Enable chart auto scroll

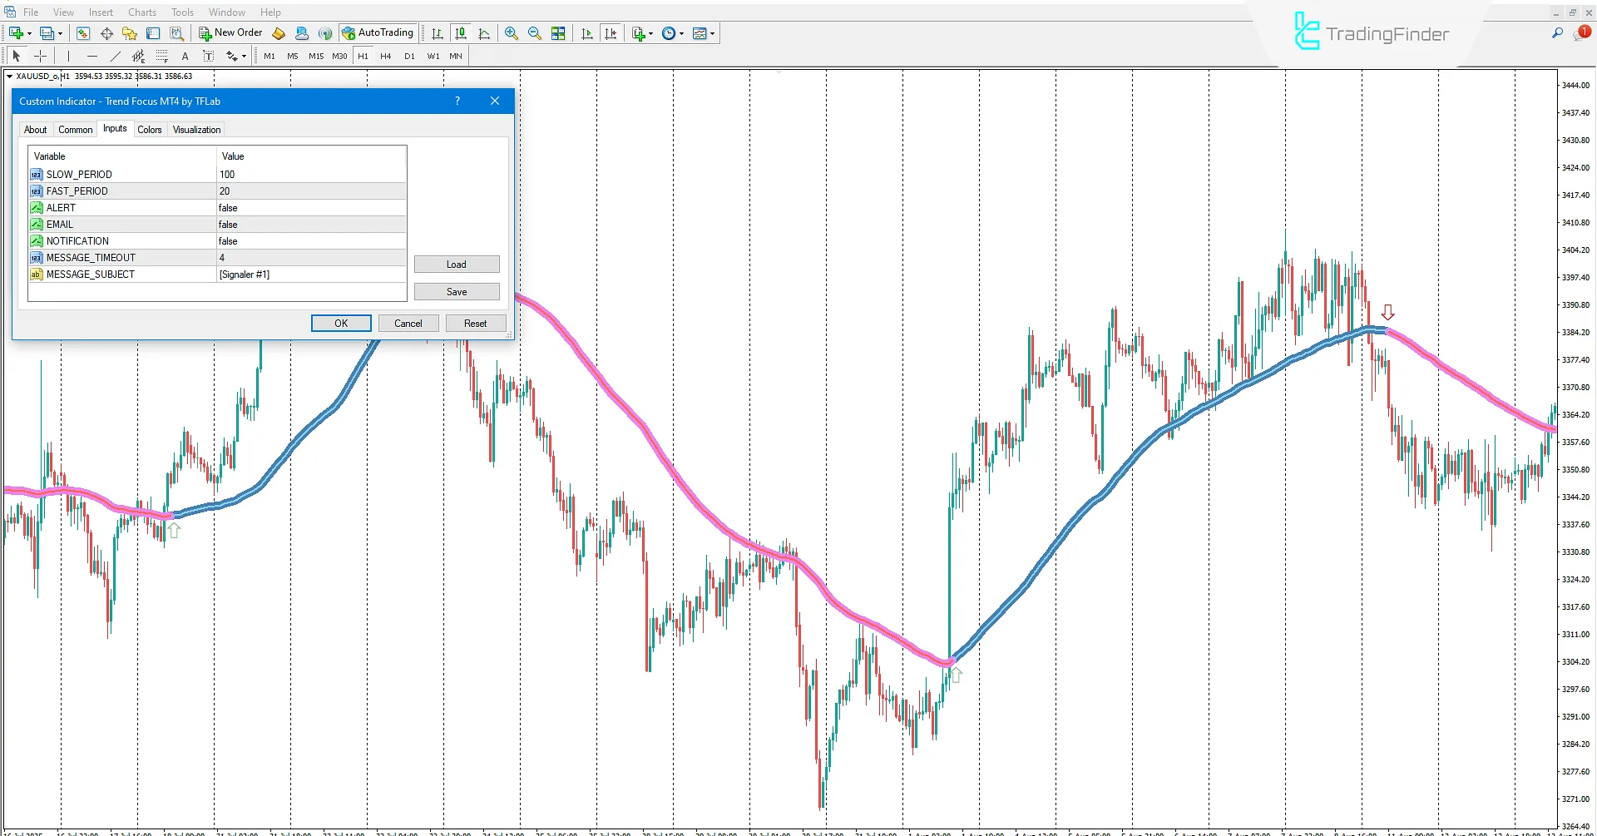pyautogui.click(x=587, y=33)
